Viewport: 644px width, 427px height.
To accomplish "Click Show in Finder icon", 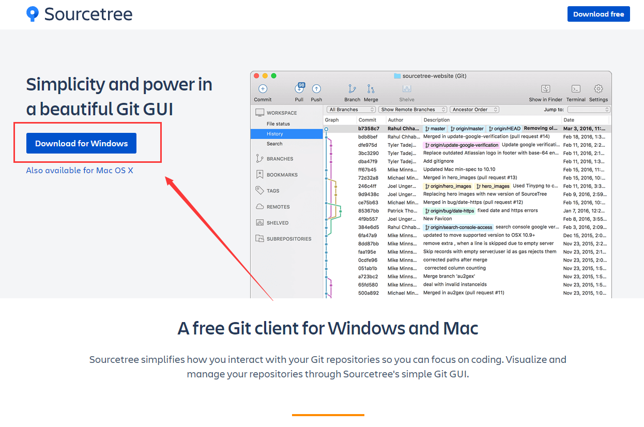I will tap(545, 89).
